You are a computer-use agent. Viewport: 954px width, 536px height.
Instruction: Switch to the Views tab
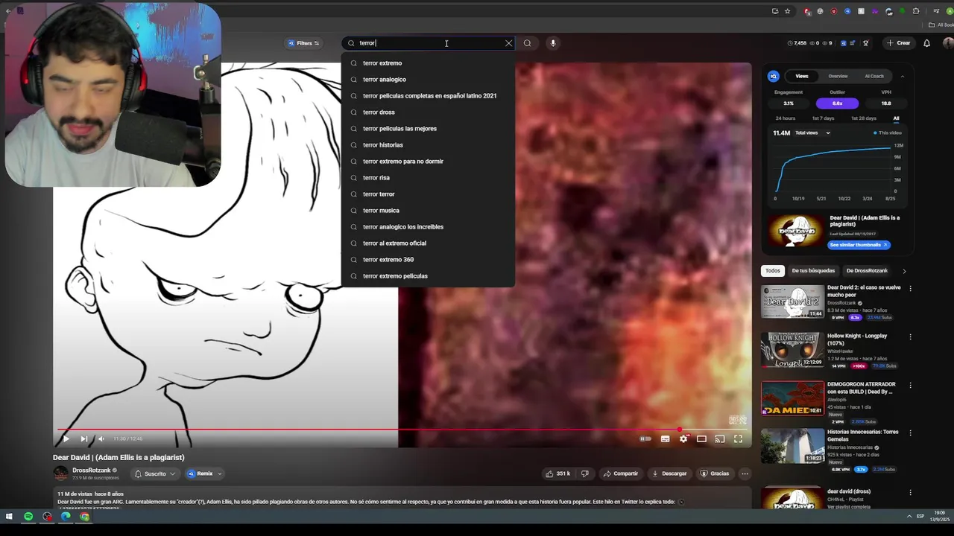[x=802, y=76]
